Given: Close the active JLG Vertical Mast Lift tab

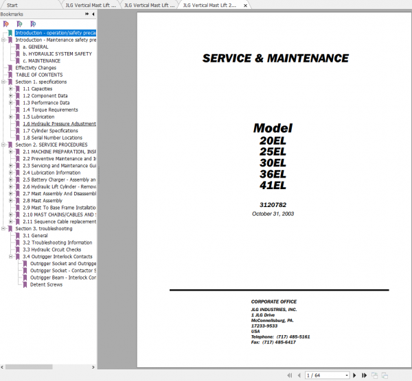Looking at the screenshot, I should click(x=245, y=5).
